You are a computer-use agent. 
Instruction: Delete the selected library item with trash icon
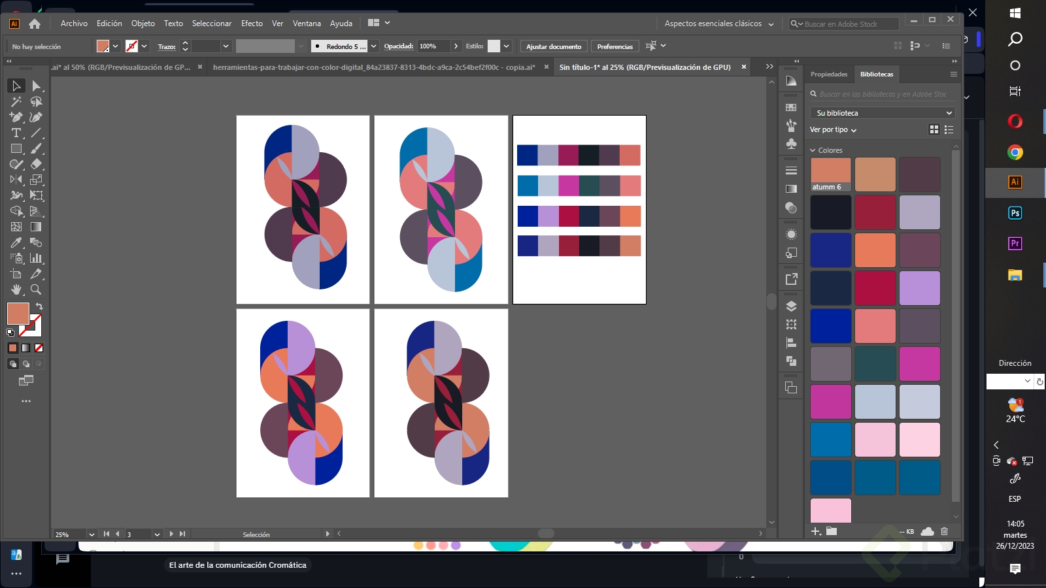[944, 531]
